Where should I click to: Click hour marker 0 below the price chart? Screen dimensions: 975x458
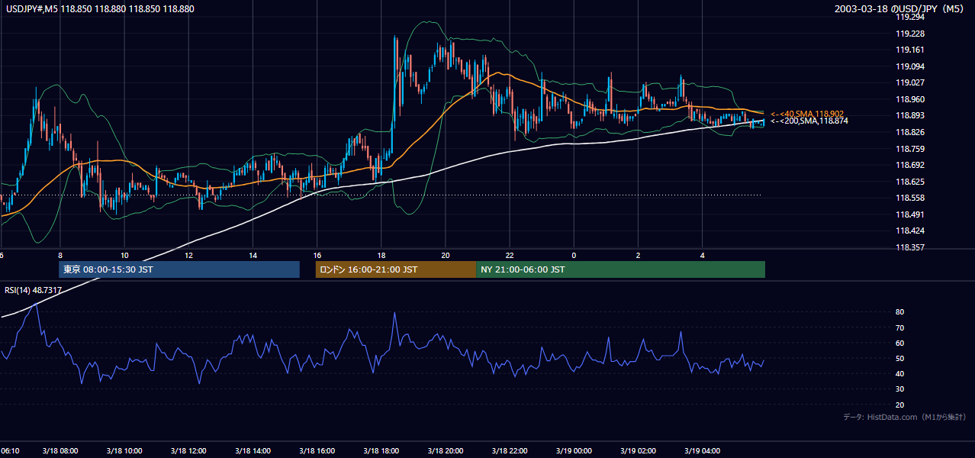[x=574, y=255]
